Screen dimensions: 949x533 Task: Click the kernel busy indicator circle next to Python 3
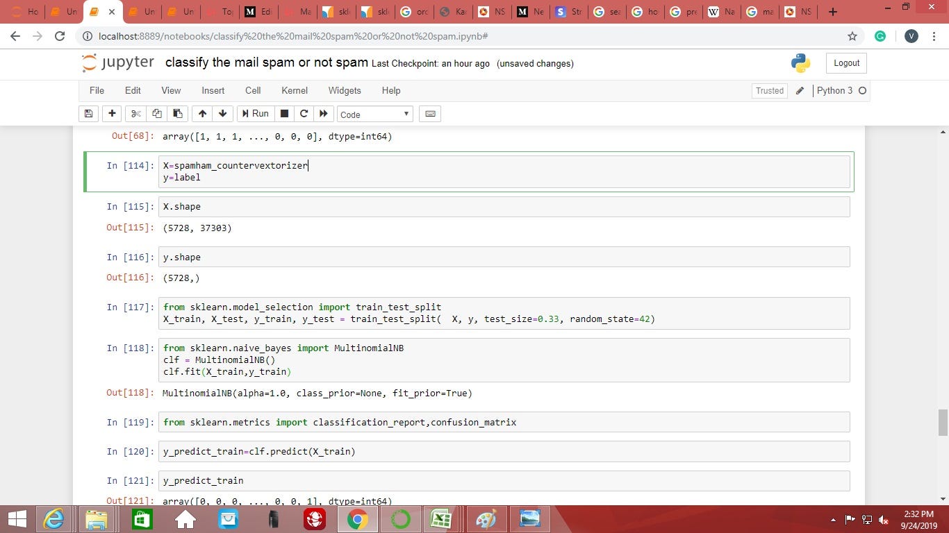[x=861, y=90]
